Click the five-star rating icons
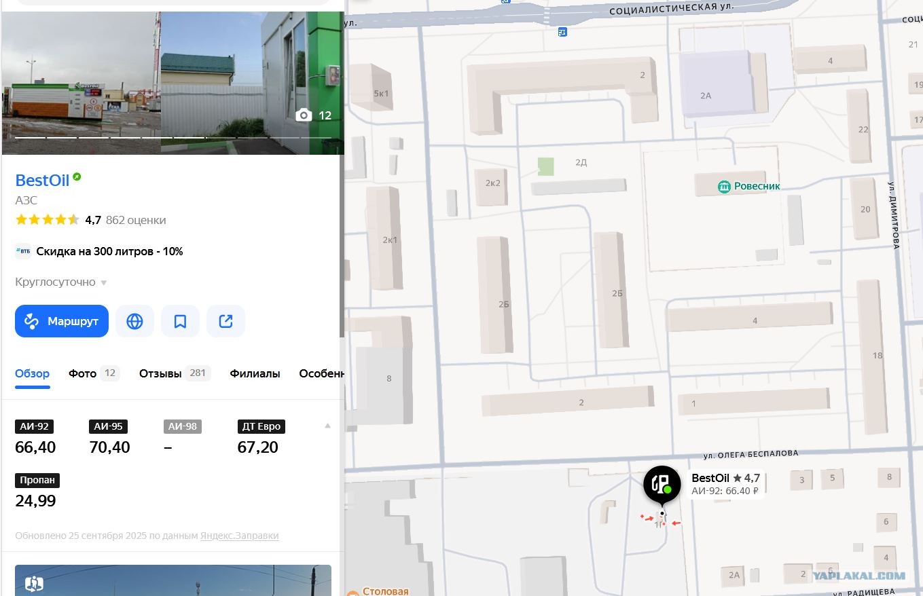 click(x=48, y=220)
